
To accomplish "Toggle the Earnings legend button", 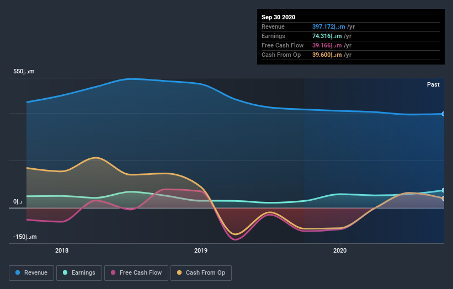I will click(x=79, y=273).
